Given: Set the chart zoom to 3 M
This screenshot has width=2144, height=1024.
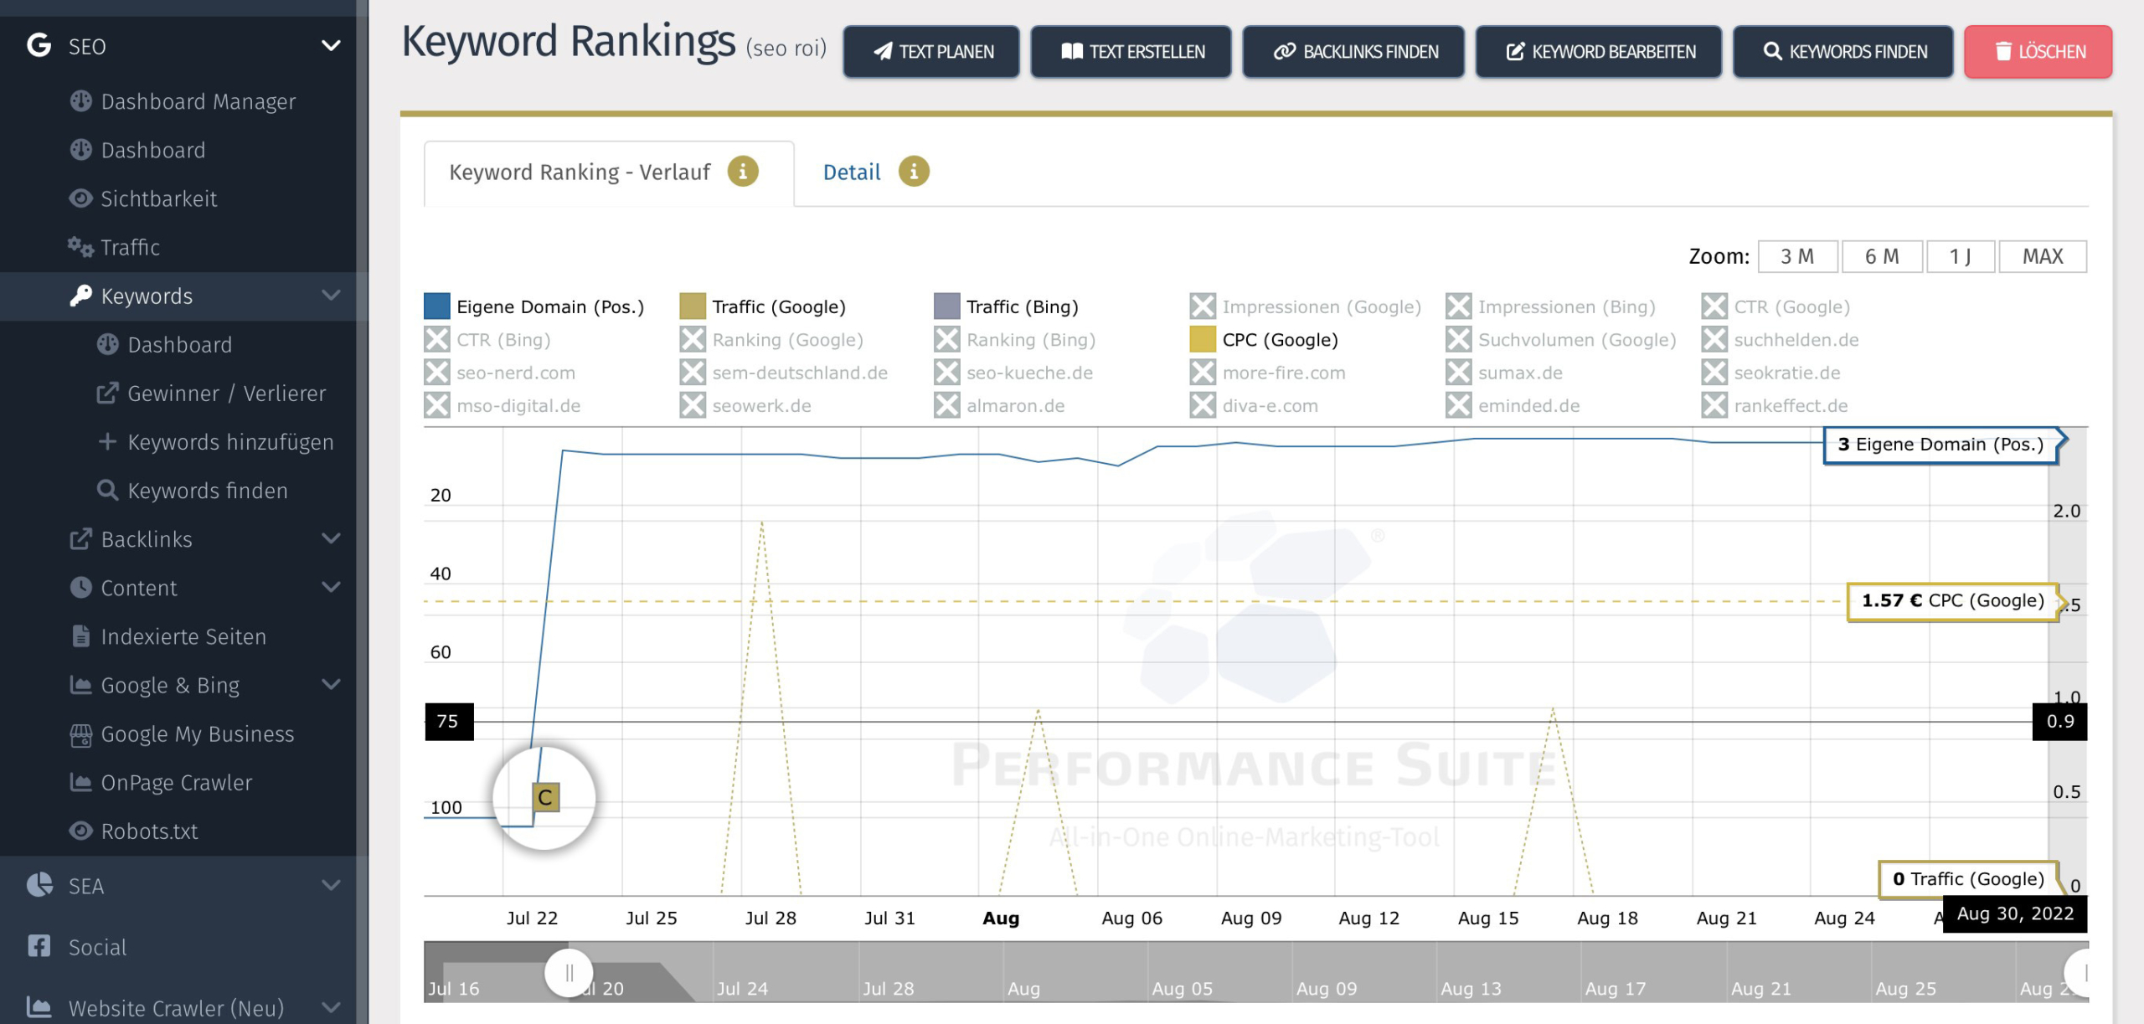Looking at the screenshot, I should (1797, 256).
